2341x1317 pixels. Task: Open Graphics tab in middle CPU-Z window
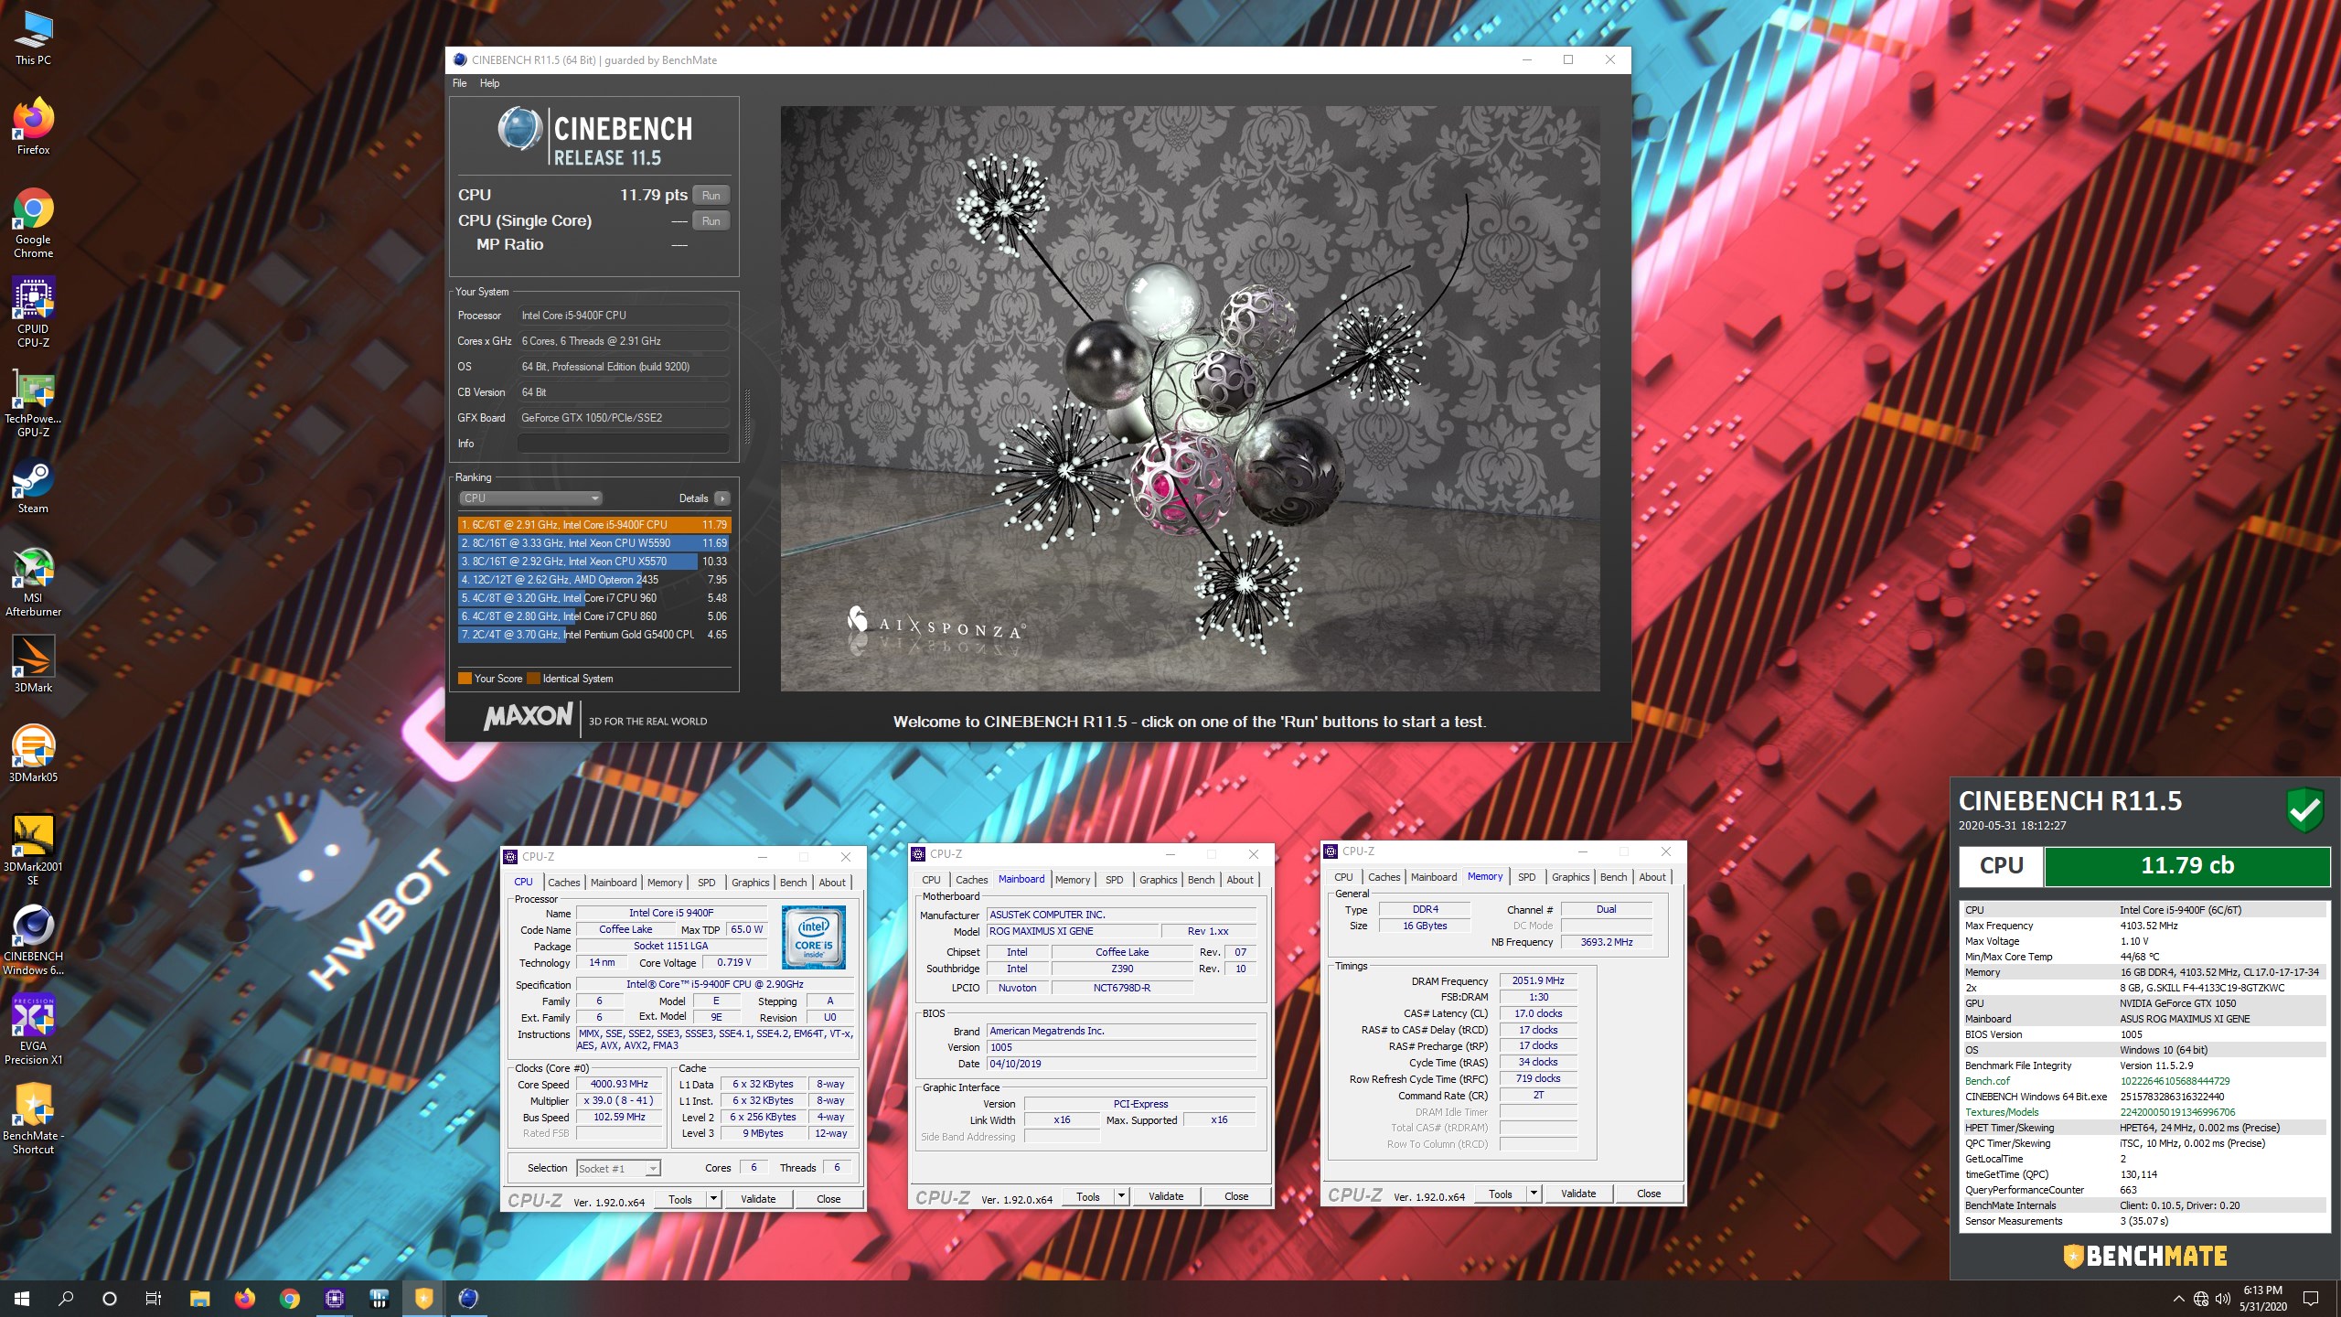[x=1158, y=880]
